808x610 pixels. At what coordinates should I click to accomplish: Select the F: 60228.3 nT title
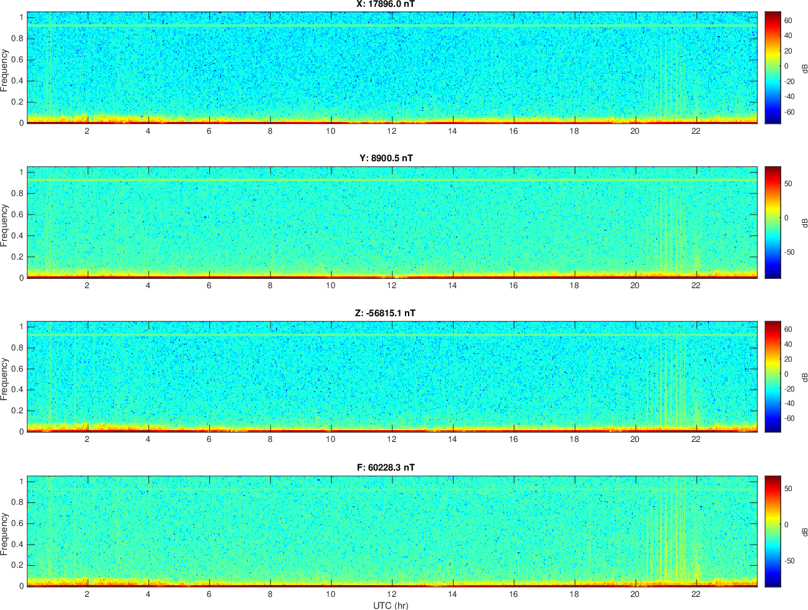point(386,467)
